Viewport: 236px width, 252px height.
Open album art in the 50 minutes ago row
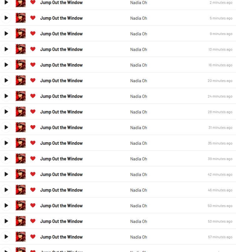point(21,205)
